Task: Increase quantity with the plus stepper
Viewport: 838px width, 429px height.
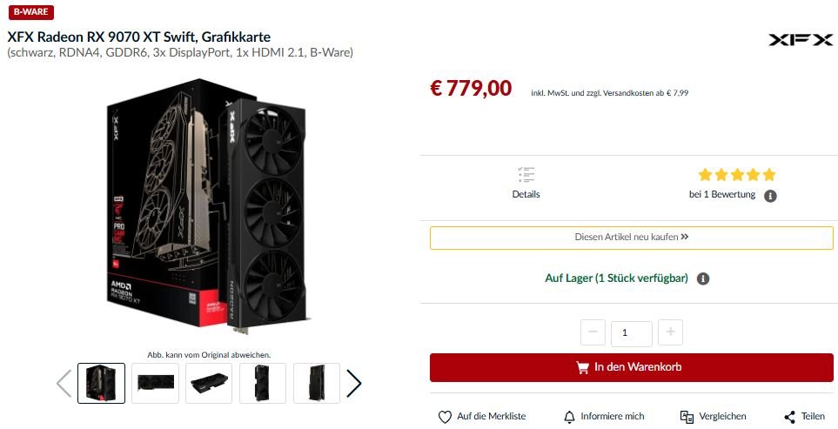Action: (x=670, y=332)
